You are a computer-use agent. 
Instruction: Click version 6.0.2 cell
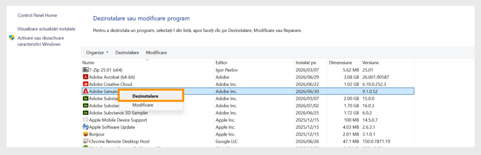367,113
